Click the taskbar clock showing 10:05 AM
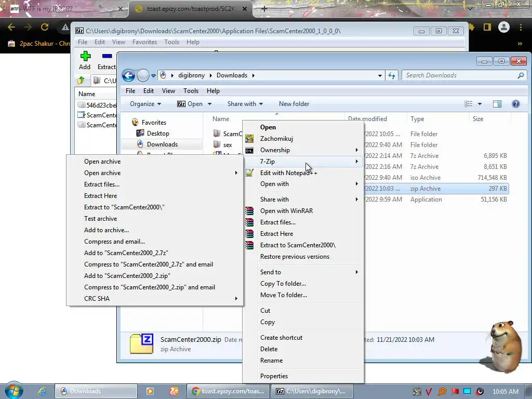Screen dimensions: 532x399 pos(505,391)
